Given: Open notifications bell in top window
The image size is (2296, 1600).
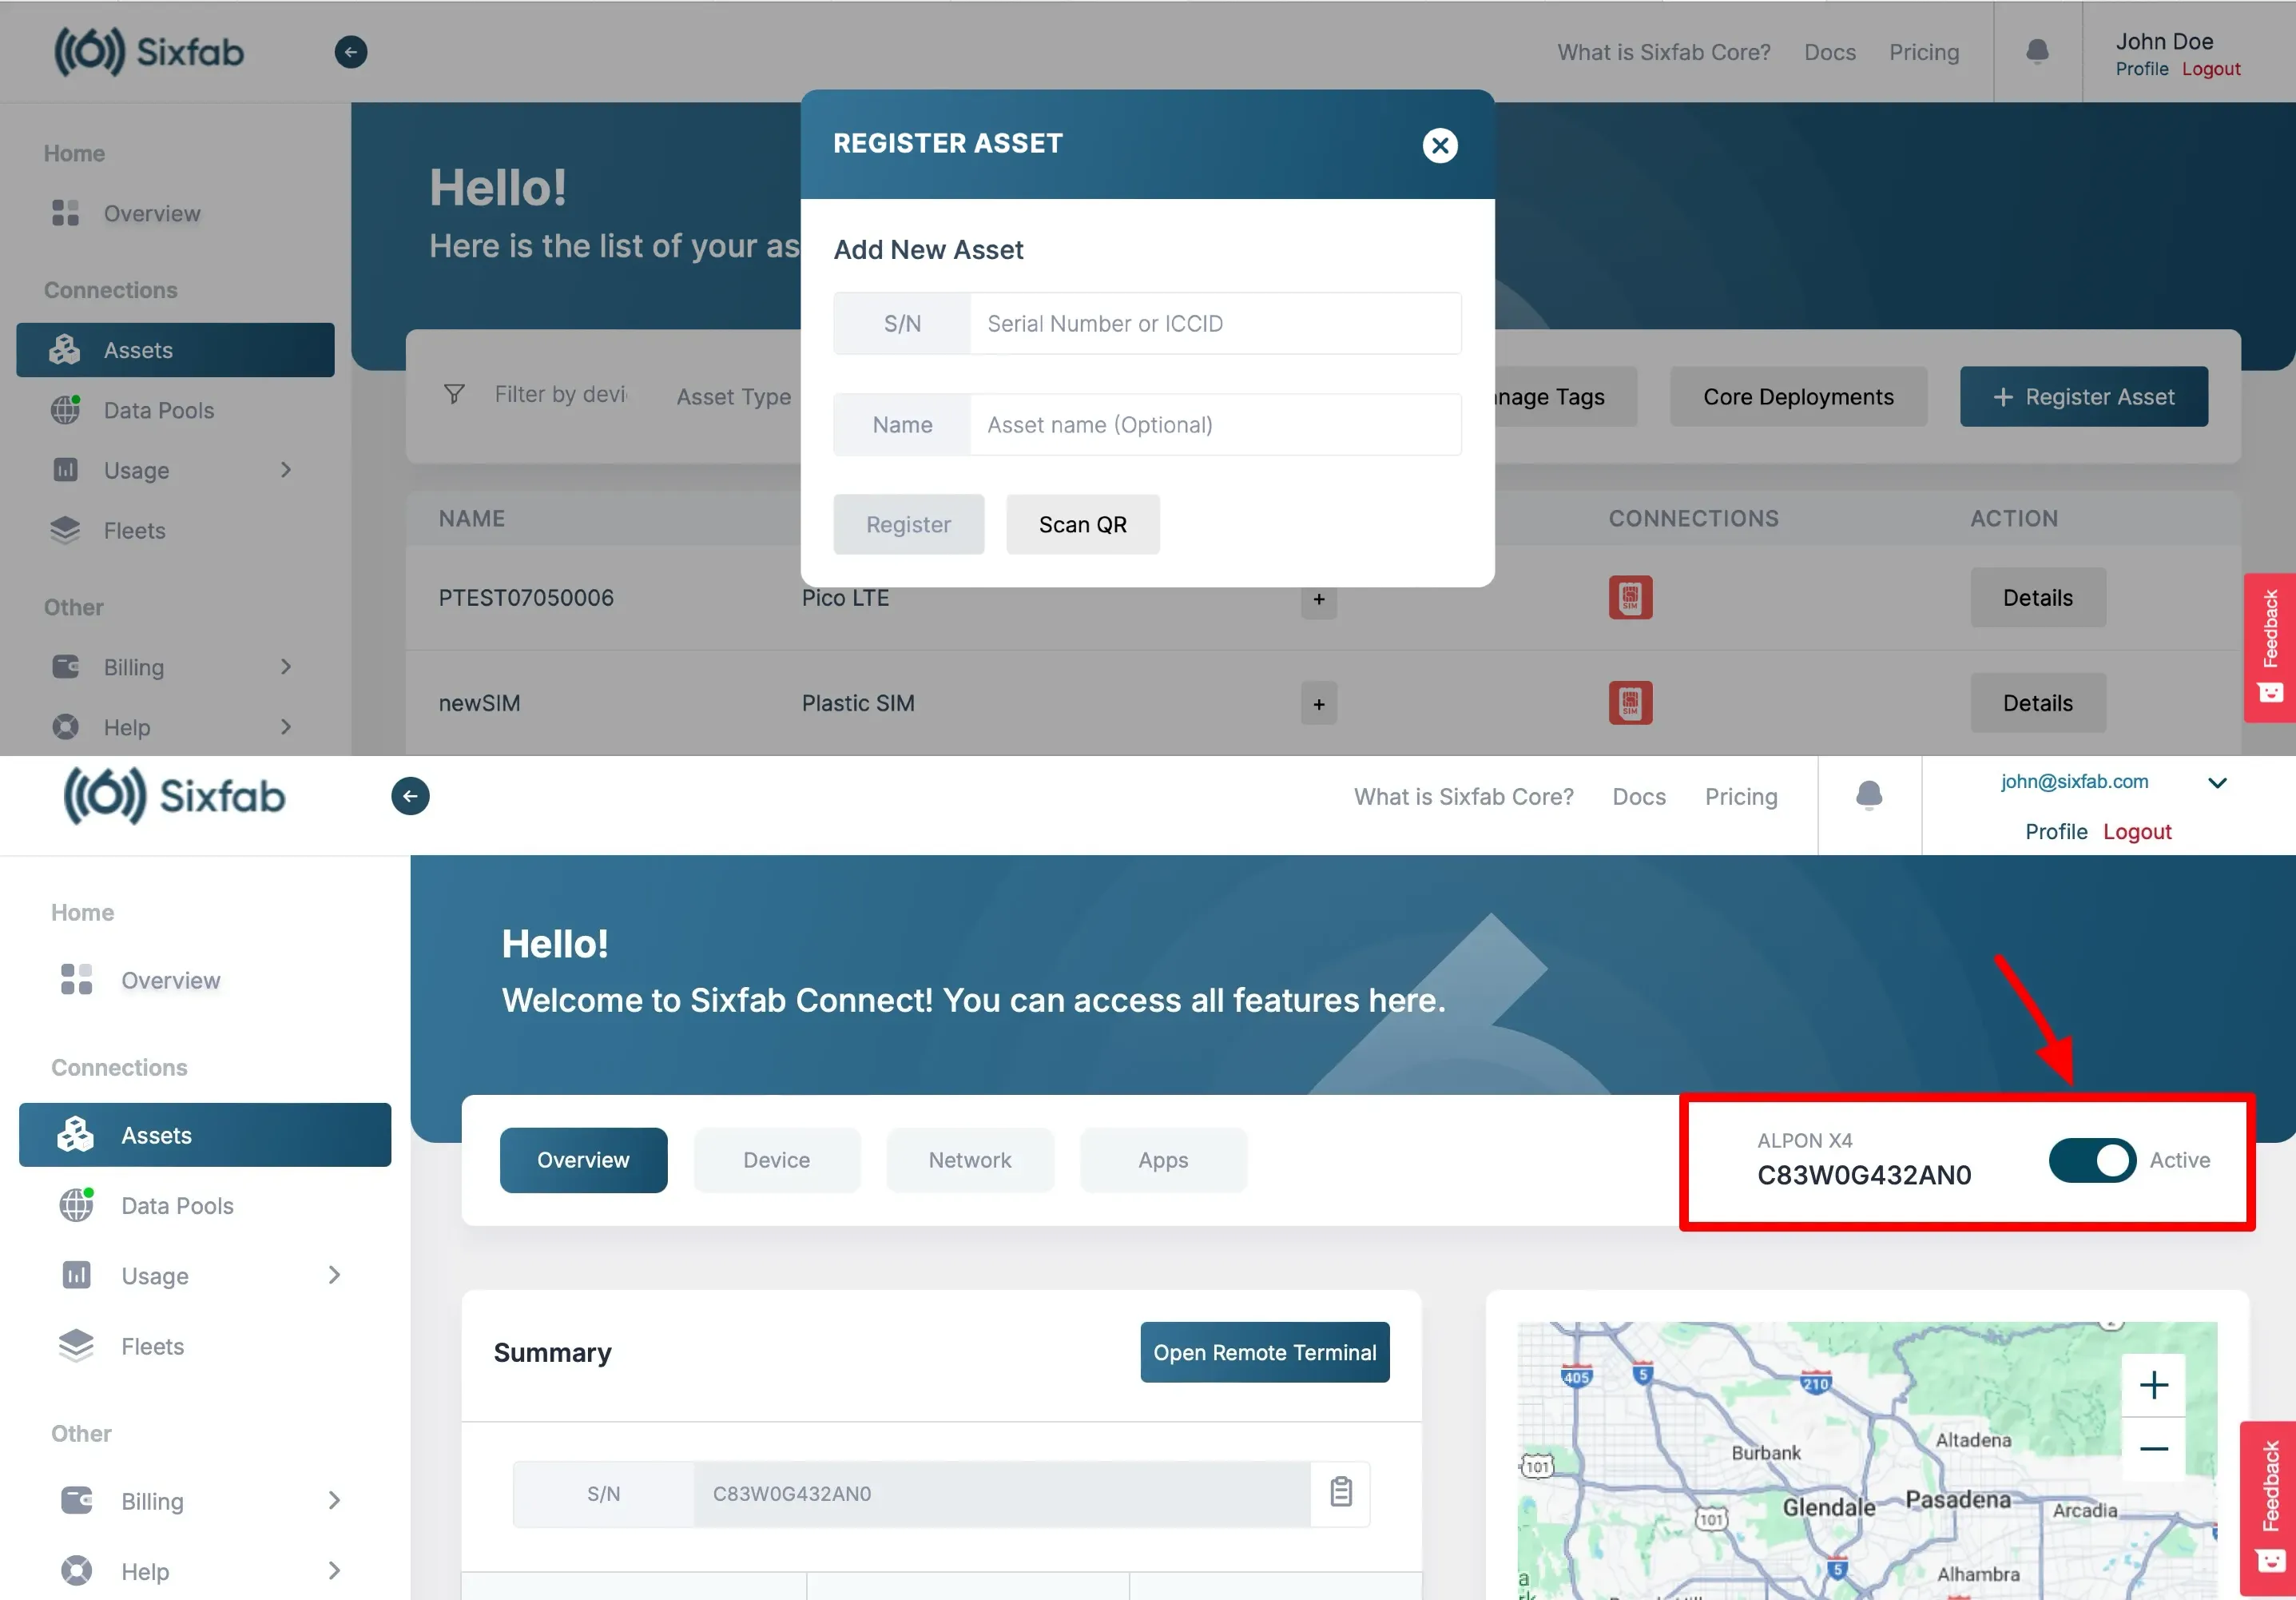Looking at the screenshot, I should (2037, 51).
